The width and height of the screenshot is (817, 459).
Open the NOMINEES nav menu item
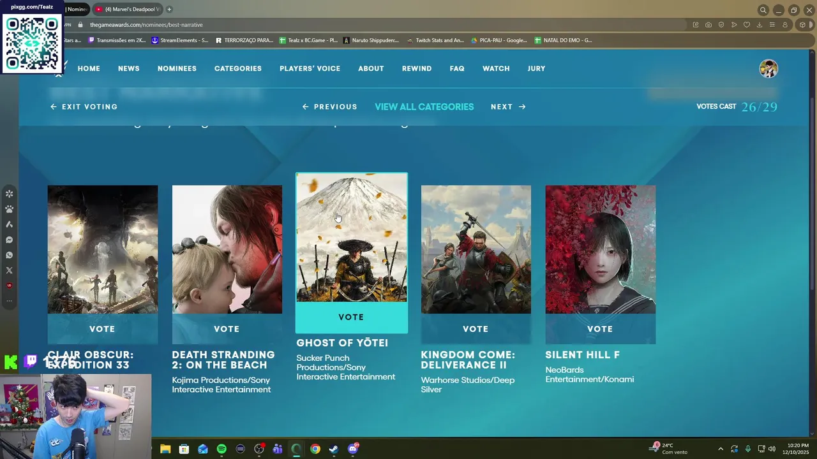point(177,69)
